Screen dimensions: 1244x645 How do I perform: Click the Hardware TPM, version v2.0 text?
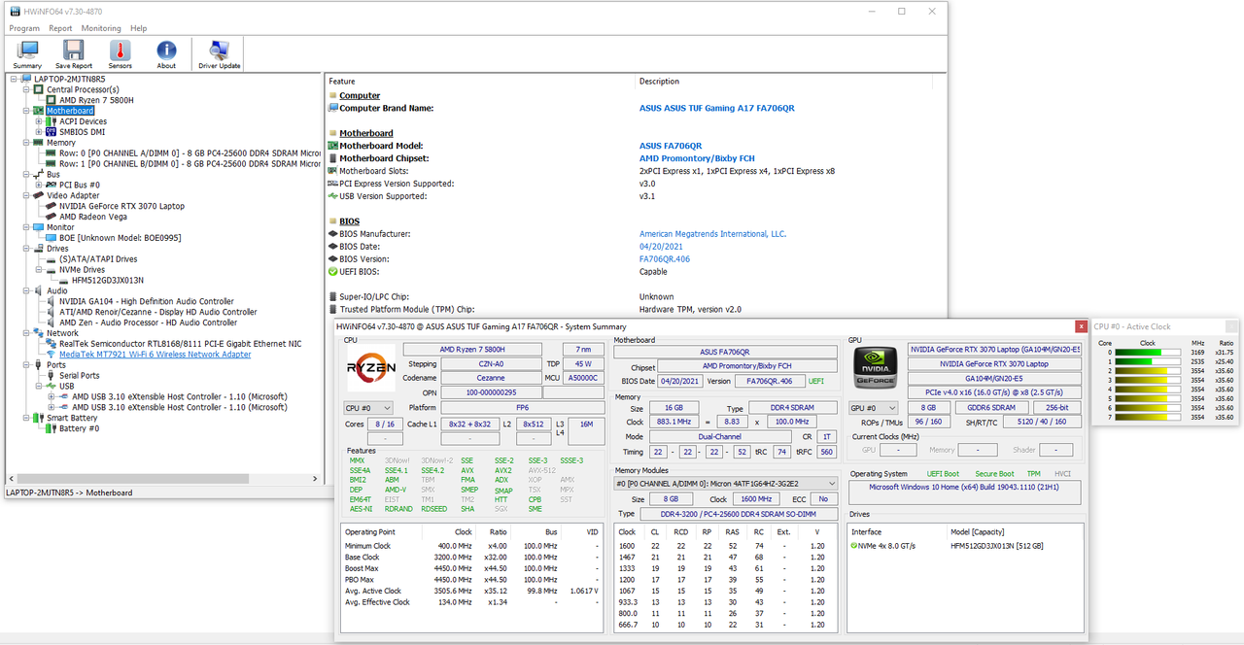[x=690, y=310]
